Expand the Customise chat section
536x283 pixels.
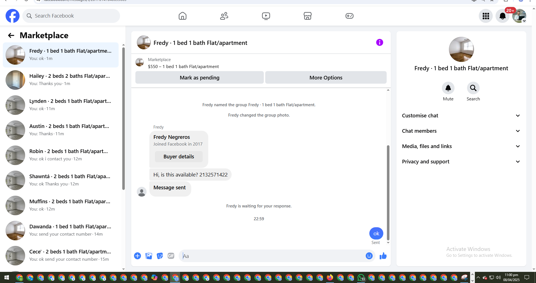[x=461, y=115]
